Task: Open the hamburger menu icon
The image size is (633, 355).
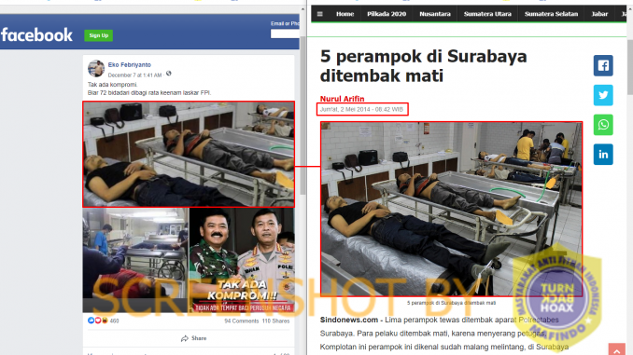Action: click(x=319, y=14)
